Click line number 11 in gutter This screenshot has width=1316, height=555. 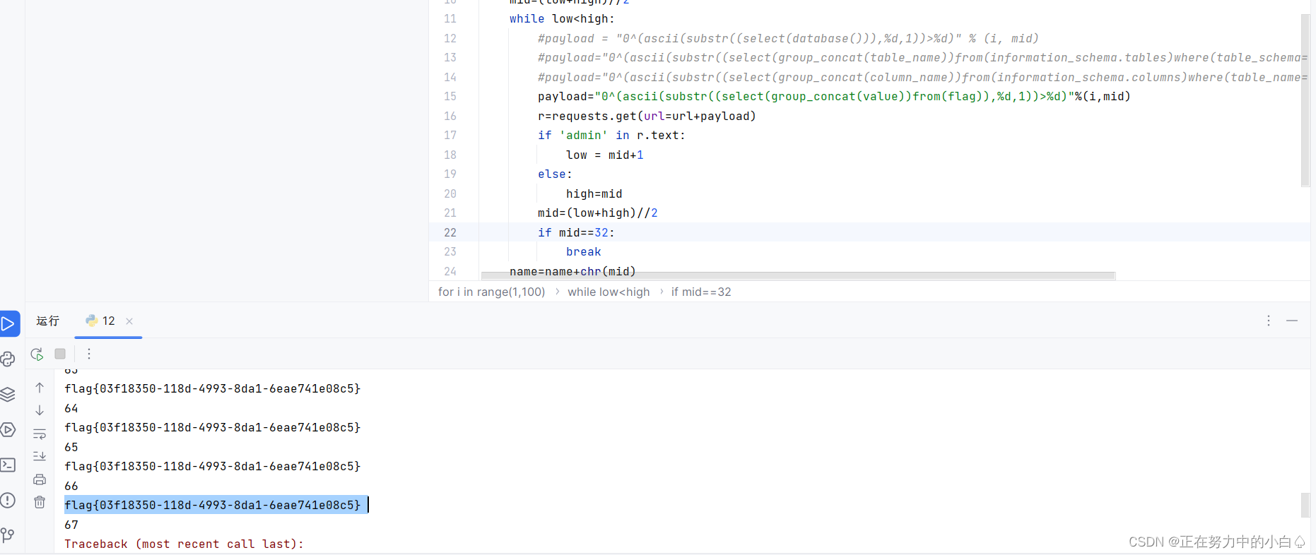(450, 18)
